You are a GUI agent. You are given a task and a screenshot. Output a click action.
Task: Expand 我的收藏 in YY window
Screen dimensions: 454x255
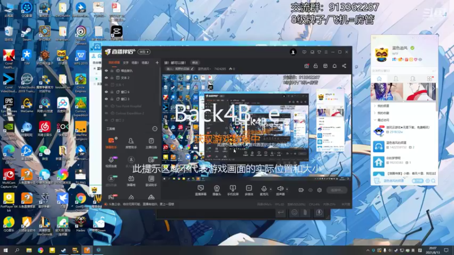click(x=375, y=113)
